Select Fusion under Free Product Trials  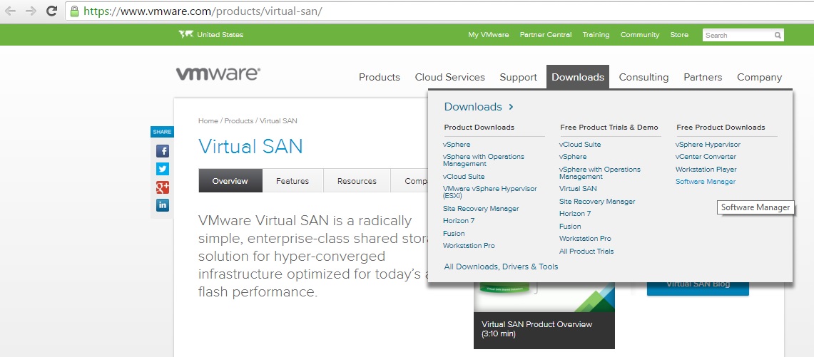[570, 226]
